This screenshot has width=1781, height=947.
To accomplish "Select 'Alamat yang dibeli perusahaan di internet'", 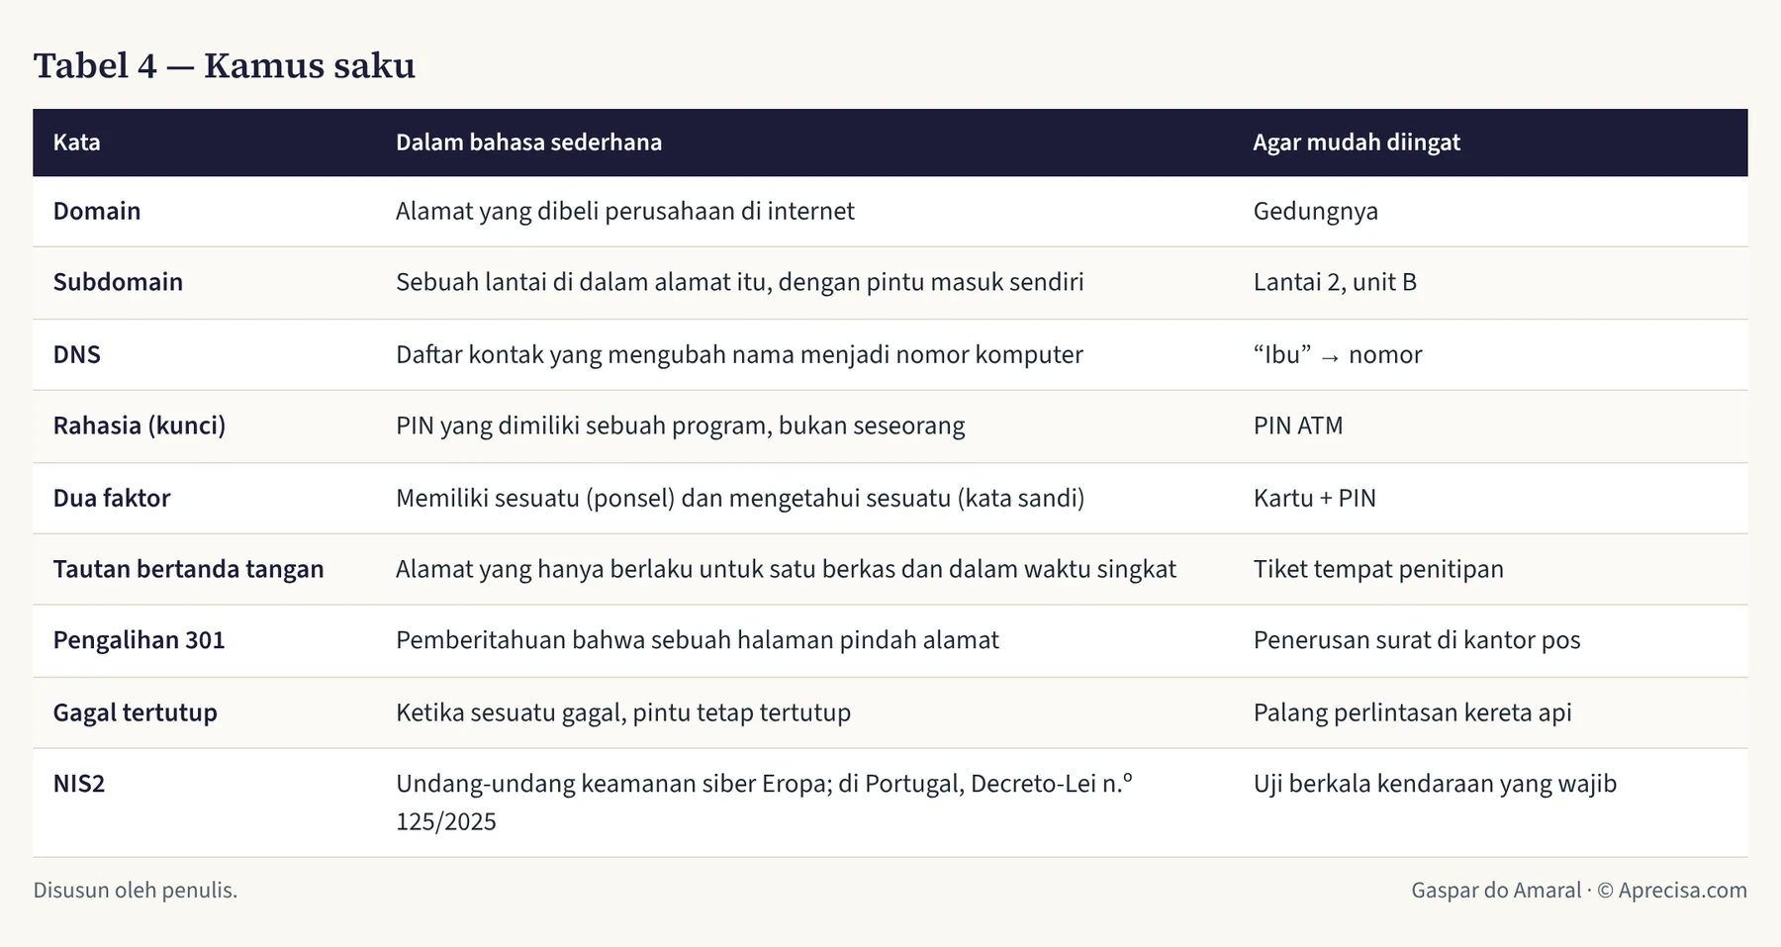I will (625, 211).
